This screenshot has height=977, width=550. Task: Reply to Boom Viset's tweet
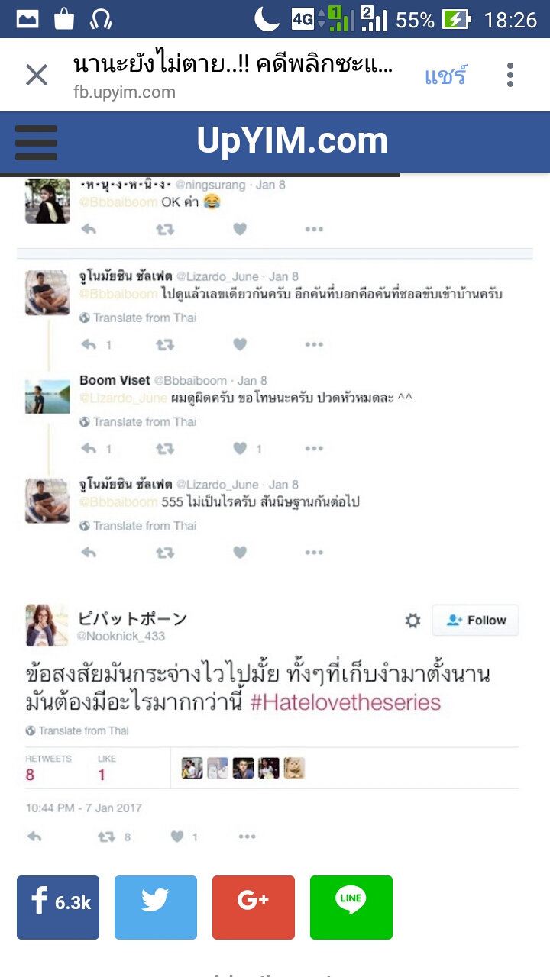pyautogui.click(x=89, y=449)
